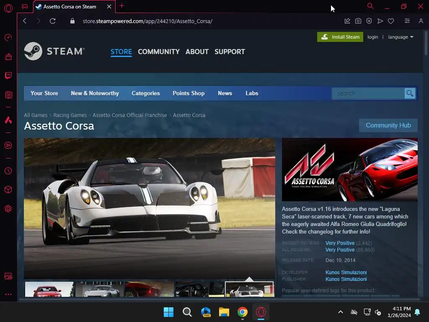Open Extensions cube icon in sidebar
Screen dimensions: 429x322
point(8,190)
